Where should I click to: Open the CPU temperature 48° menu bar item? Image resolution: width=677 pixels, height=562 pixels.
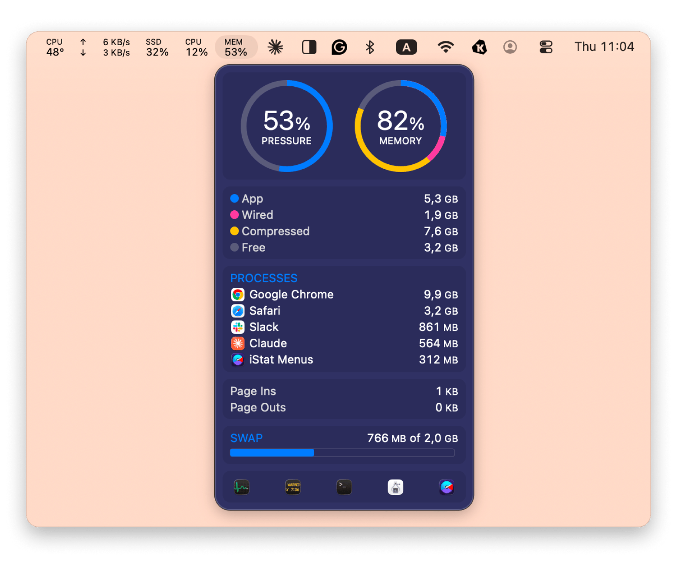click(55, 47)
